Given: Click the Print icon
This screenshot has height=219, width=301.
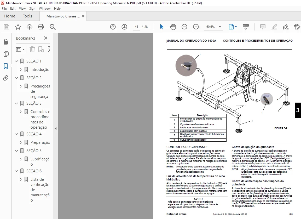Looking at the screenshot, I should click(41, 27).
